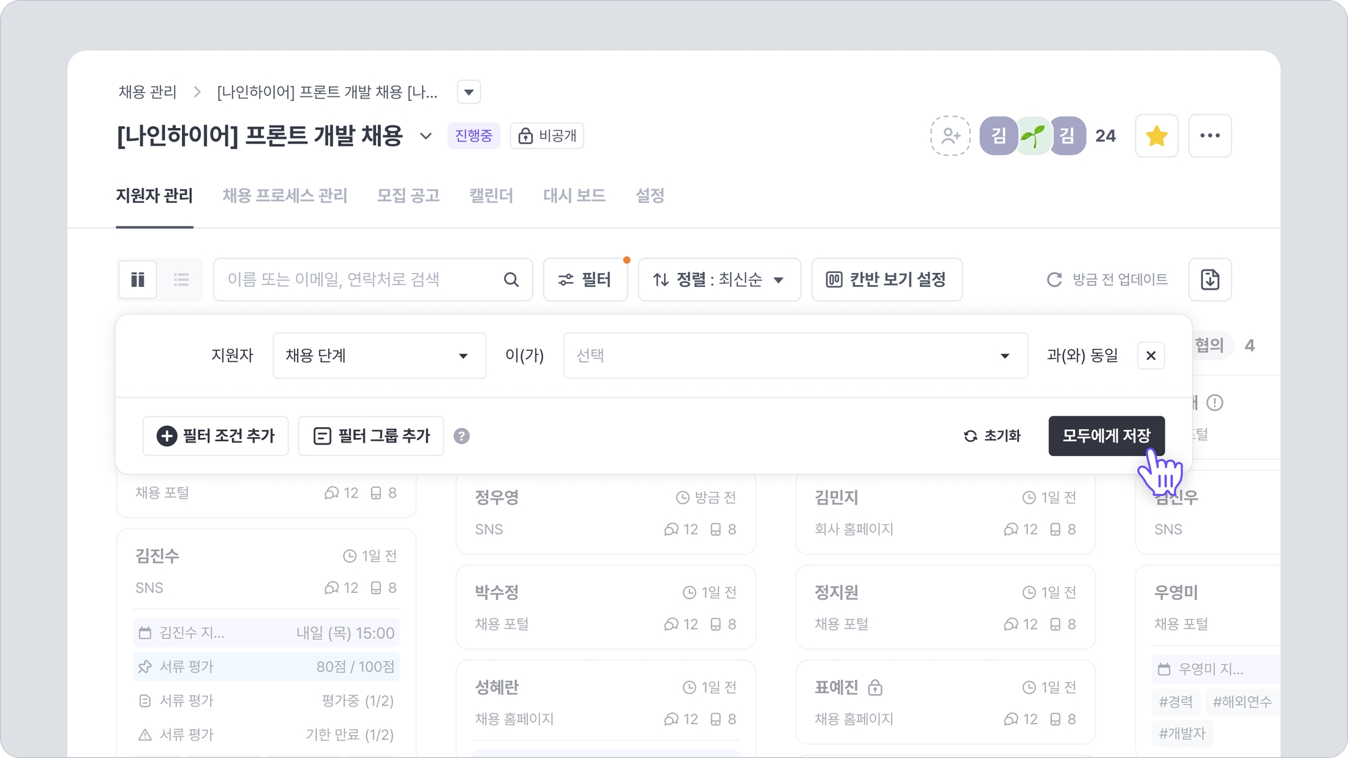Open 박수정 applicant card
Image resolution: width=1348 pixels, height=758 pixels.
(606, 608)
